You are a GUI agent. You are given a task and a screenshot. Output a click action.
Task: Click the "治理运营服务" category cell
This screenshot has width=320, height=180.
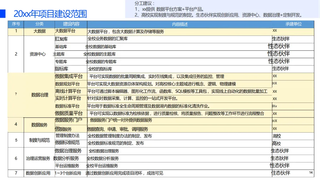(x=38, y=159)
